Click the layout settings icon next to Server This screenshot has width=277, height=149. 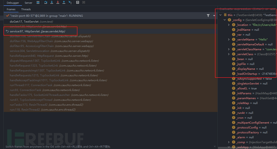click(38, 2)
